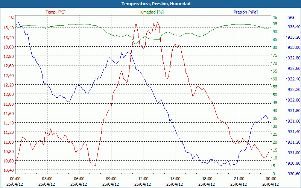The image size is (301, 188).
Task: Click the '25/04/12' date under 12:00
Action: (143, 184)
